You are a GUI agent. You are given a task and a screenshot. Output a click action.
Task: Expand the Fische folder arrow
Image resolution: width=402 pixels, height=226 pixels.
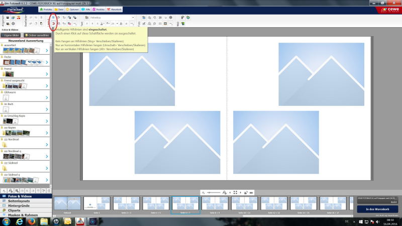(x=47, y=62)
